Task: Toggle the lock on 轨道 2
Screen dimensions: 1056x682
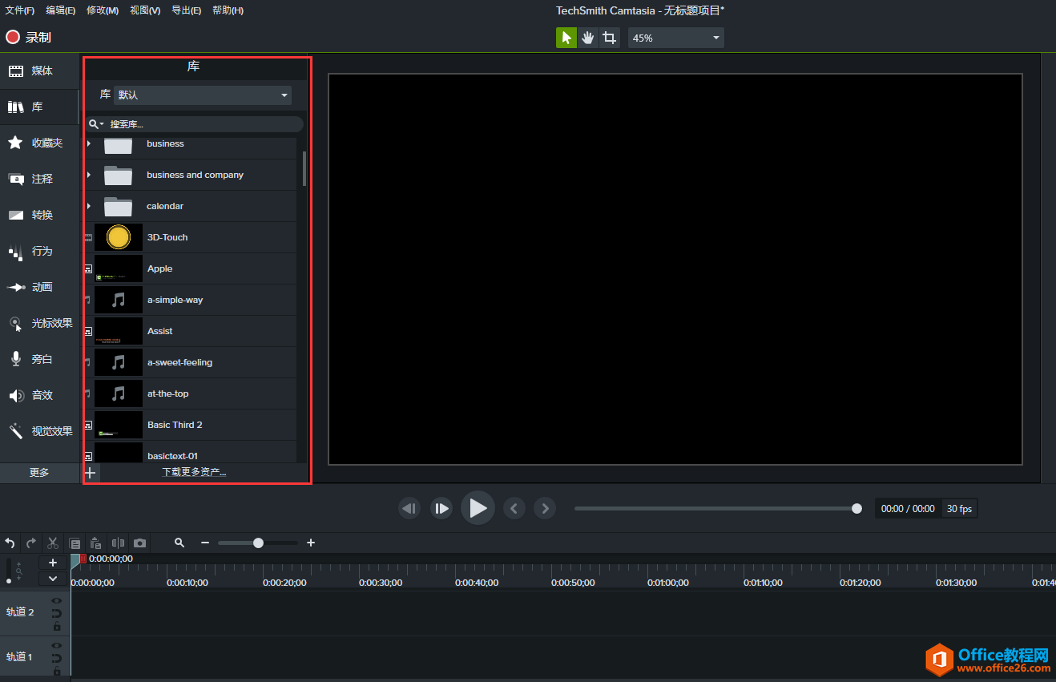Action: 57,626
